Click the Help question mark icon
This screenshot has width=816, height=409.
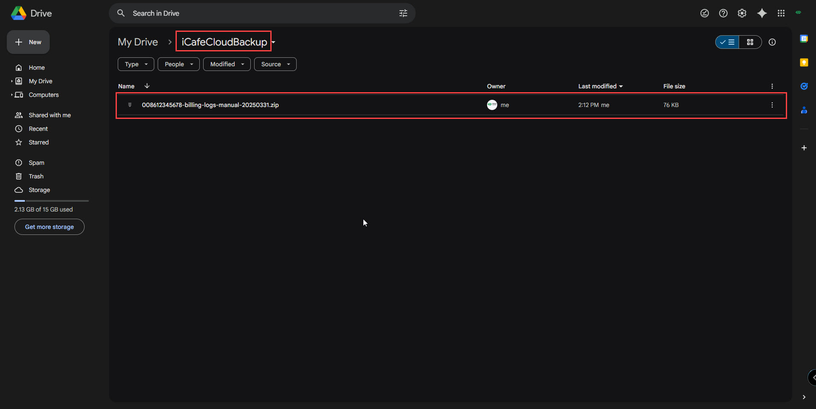(723, 13)
